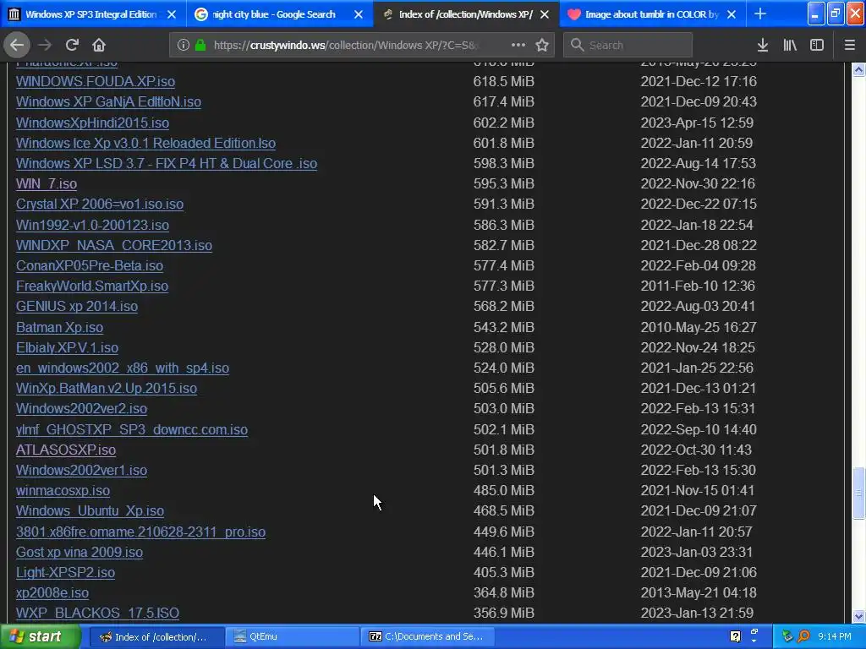
Task: Show site information icon in address bar
Action: point(184,46)
